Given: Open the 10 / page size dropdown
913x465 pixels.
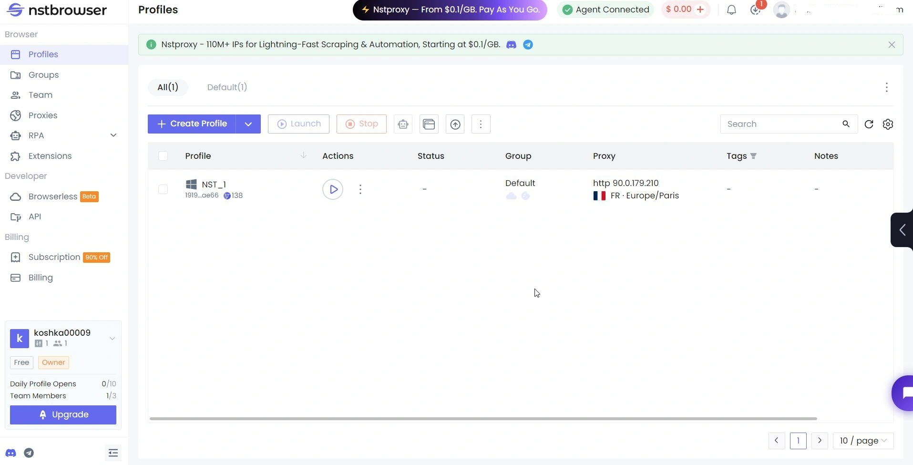Looking at the screenshot, I should pos(863,441).
